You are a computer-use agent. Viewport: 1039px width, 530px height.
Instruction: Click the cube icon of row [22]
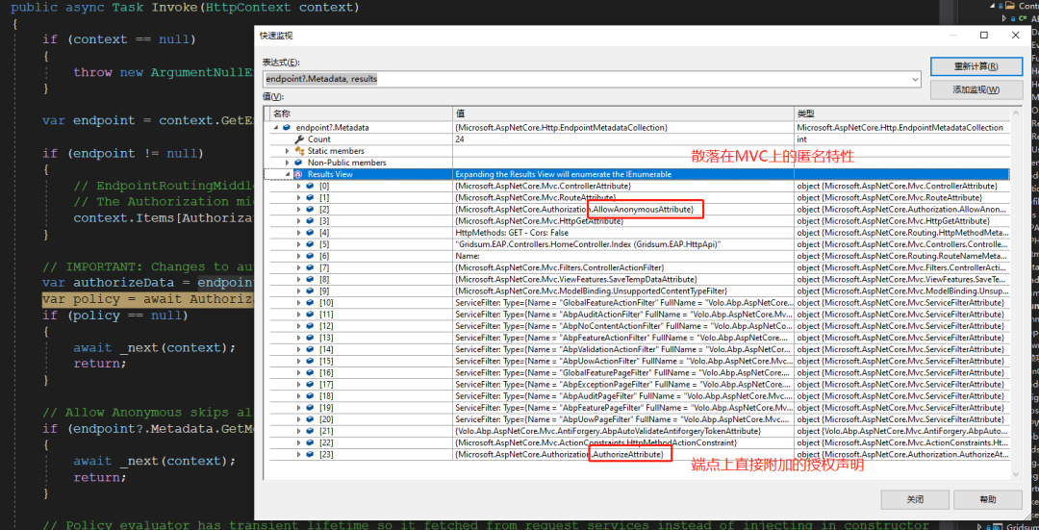pos(310,442)
